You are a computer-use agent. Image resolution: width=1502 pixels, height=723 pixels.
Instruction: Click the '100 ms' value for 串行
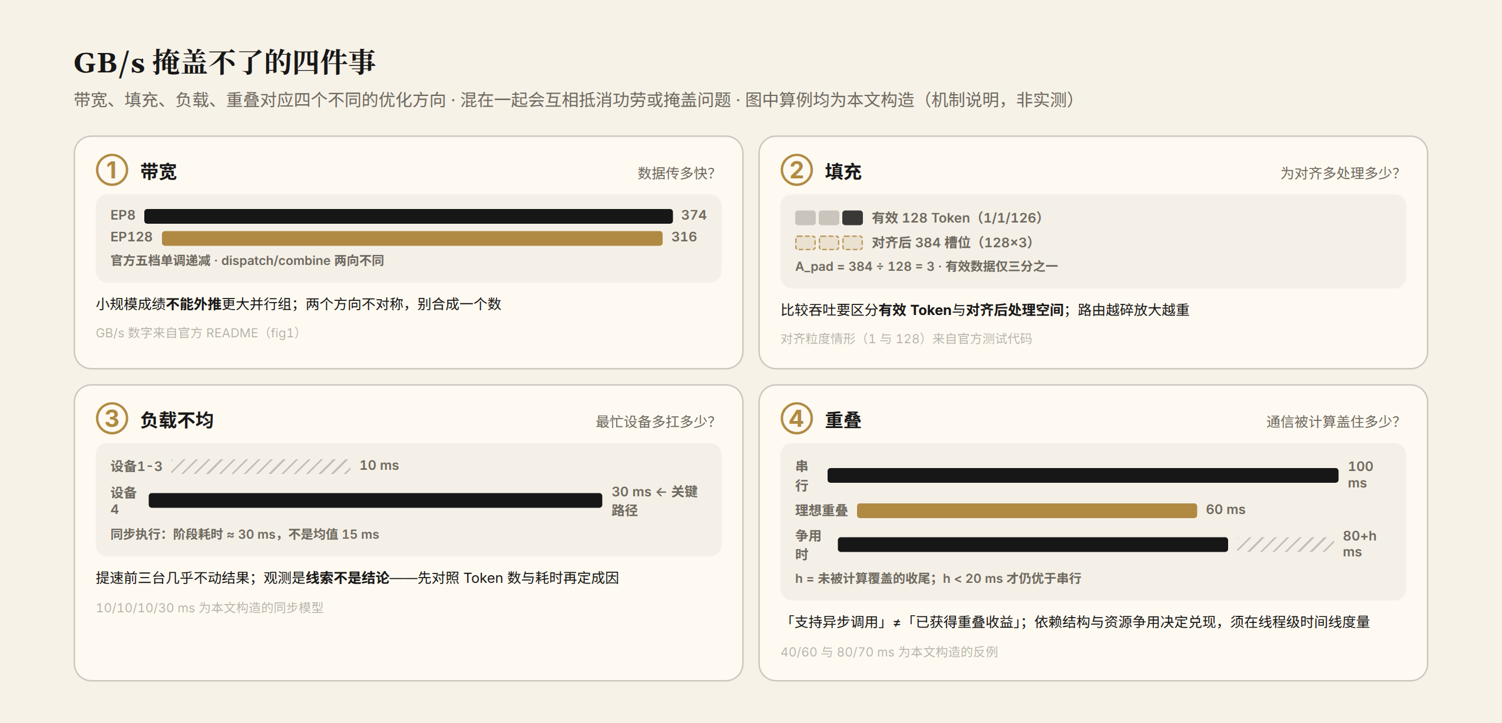point(1360,475)
